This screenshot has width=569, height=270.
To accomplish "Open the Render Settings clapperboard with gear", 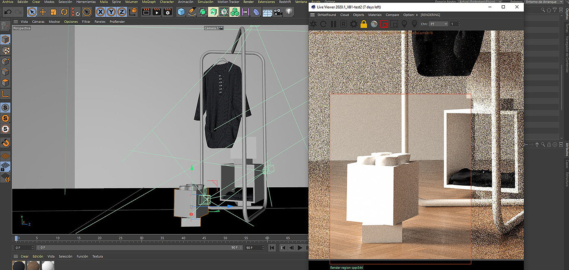I will coord(167,12).
